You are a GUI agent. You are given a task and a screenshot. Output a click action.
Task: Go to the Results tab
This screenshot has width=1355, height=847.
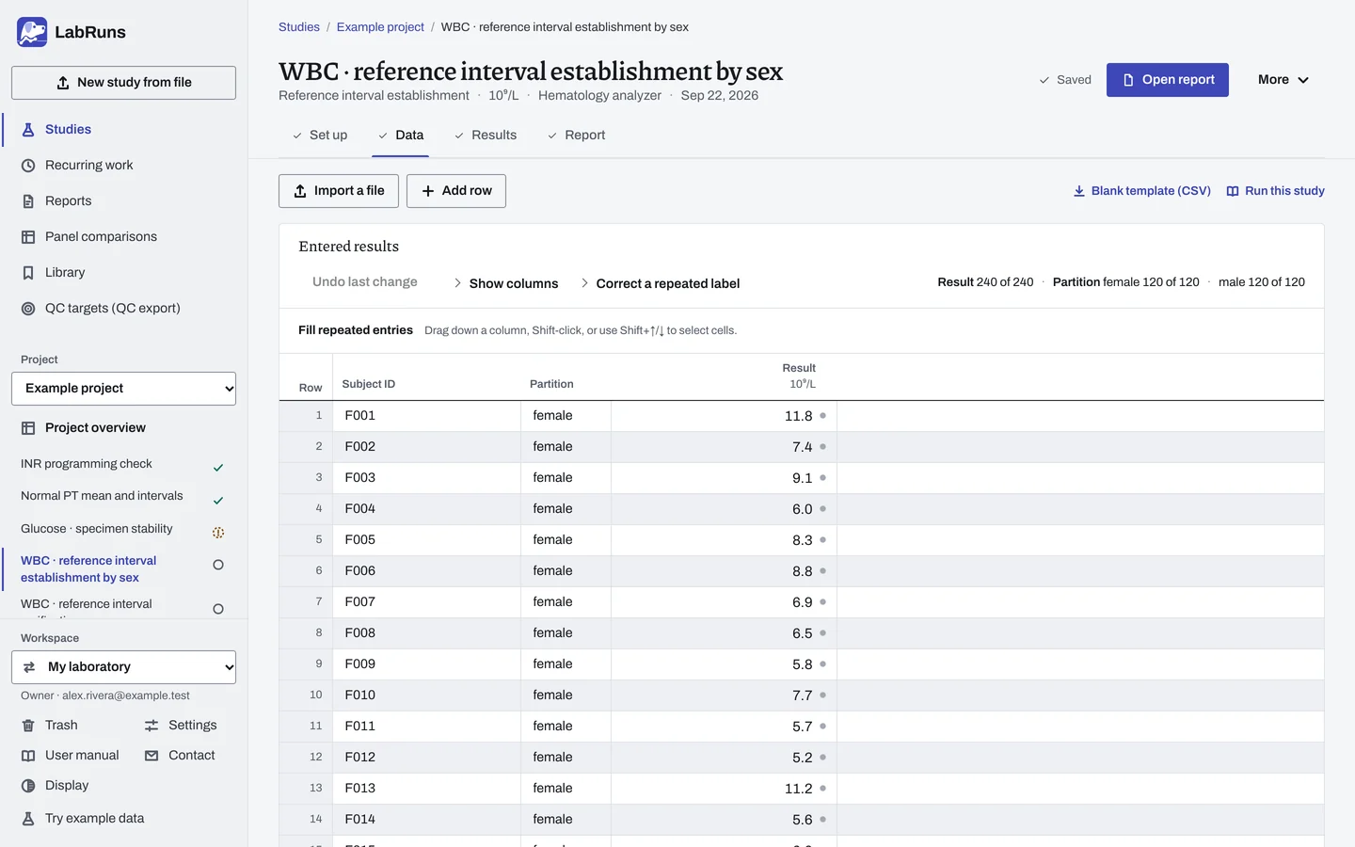[486, 136]
